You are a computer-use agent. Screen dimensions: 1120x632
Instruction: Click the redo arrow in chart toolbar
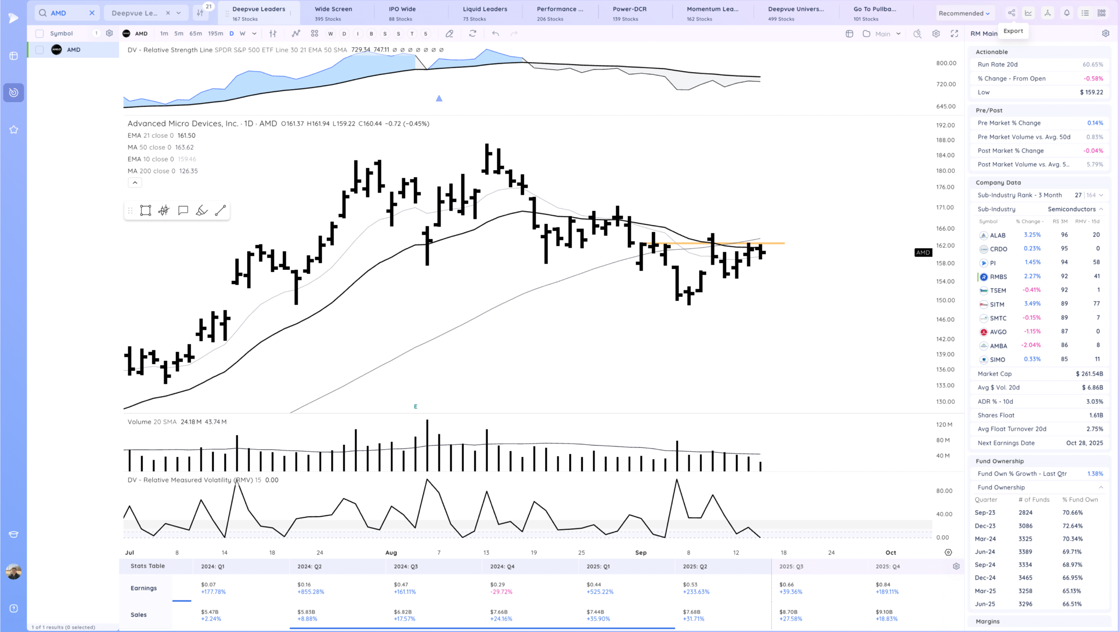(514, 34)
